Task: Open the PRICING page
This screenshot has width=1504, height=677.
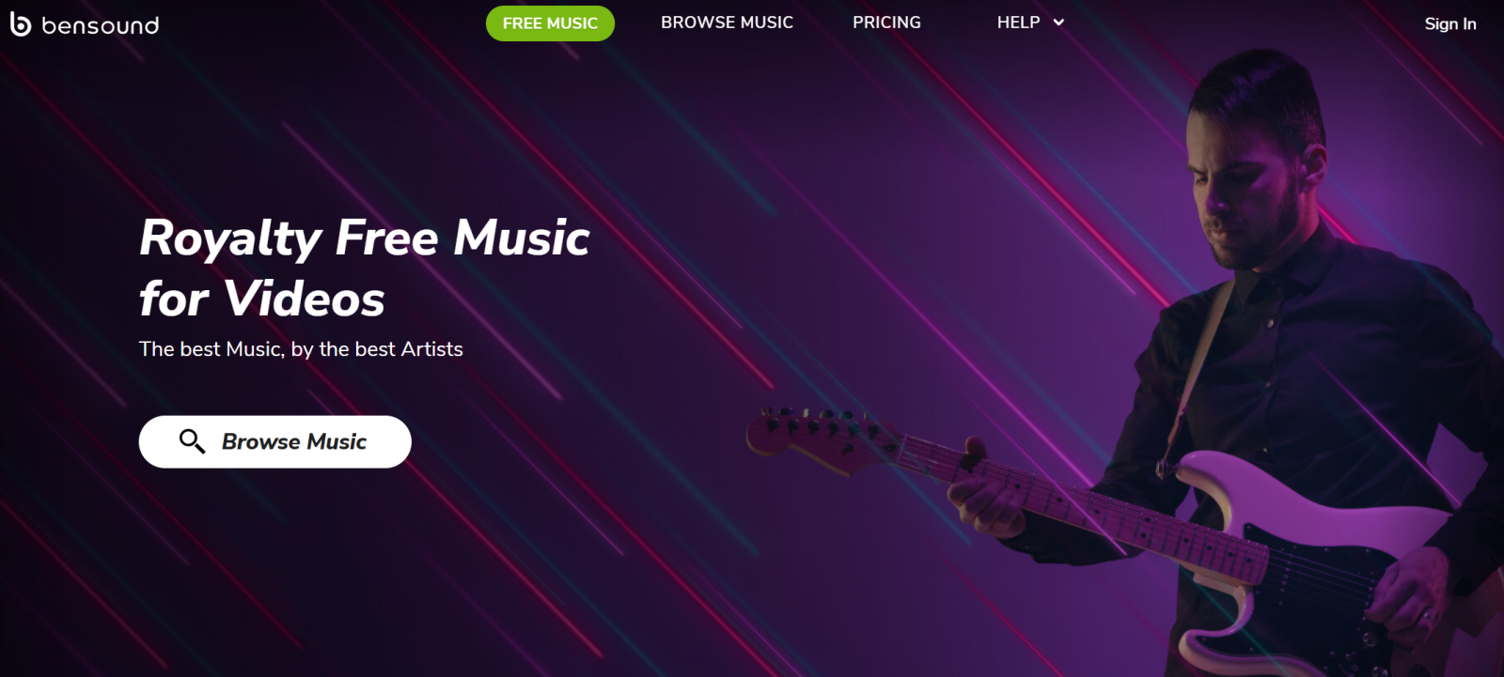Action: [886, 23]
